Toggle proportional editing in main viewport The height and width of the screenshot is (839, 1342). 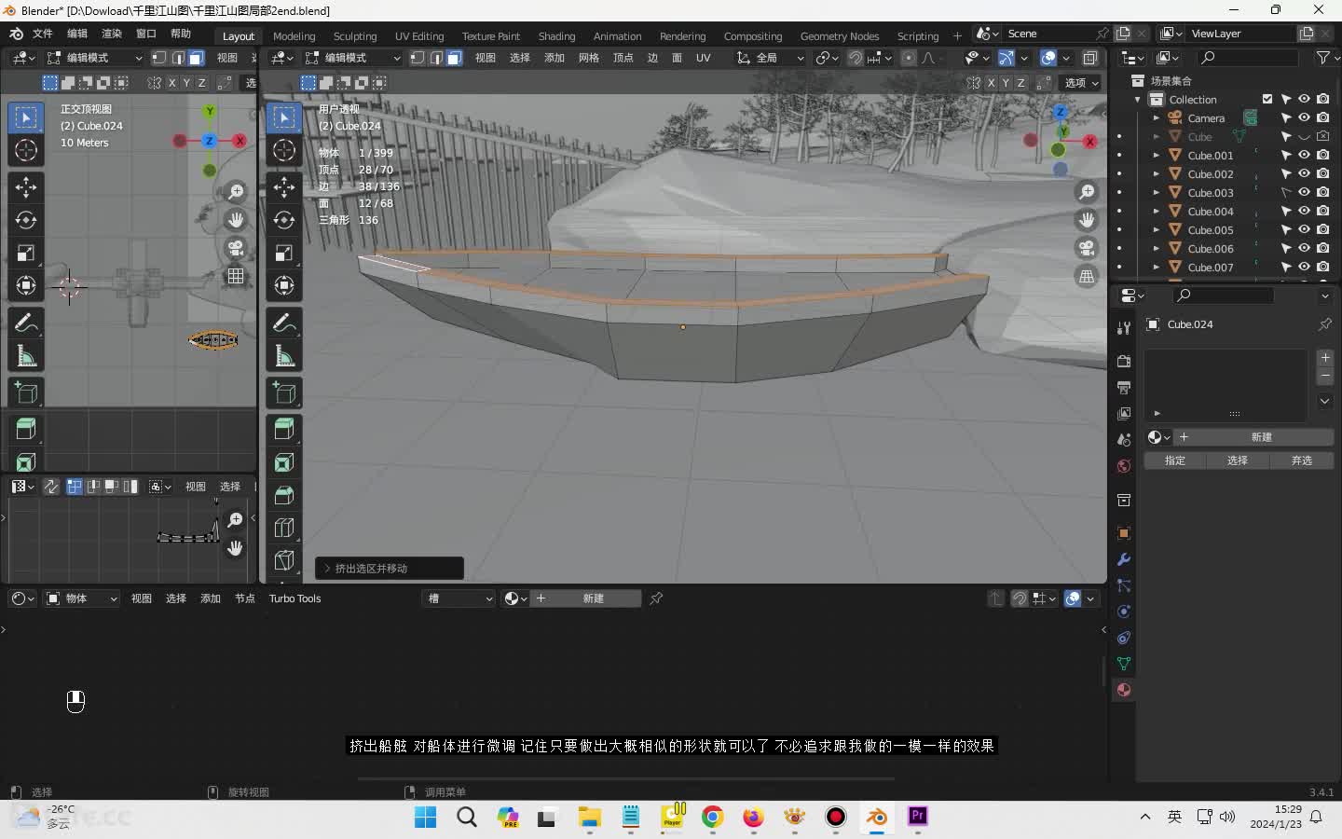[x=908, y=58]
